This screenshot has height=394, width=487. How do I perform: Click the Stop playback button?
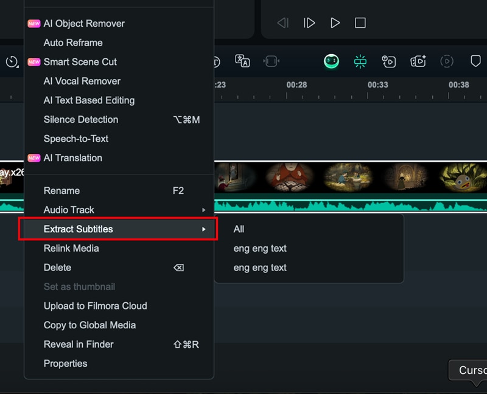360,22
